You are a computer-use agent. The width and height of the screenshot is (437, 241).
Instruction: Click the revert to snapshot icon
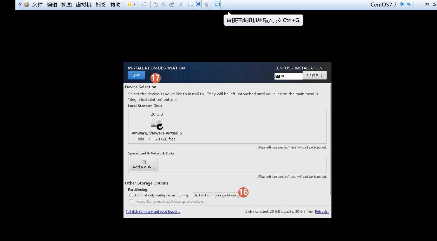[164, 4]
